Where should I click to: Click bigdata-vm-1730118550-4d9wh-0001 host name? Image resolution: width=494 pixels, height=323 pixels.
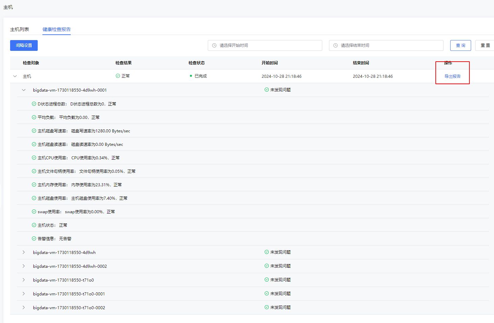point(70,90)
